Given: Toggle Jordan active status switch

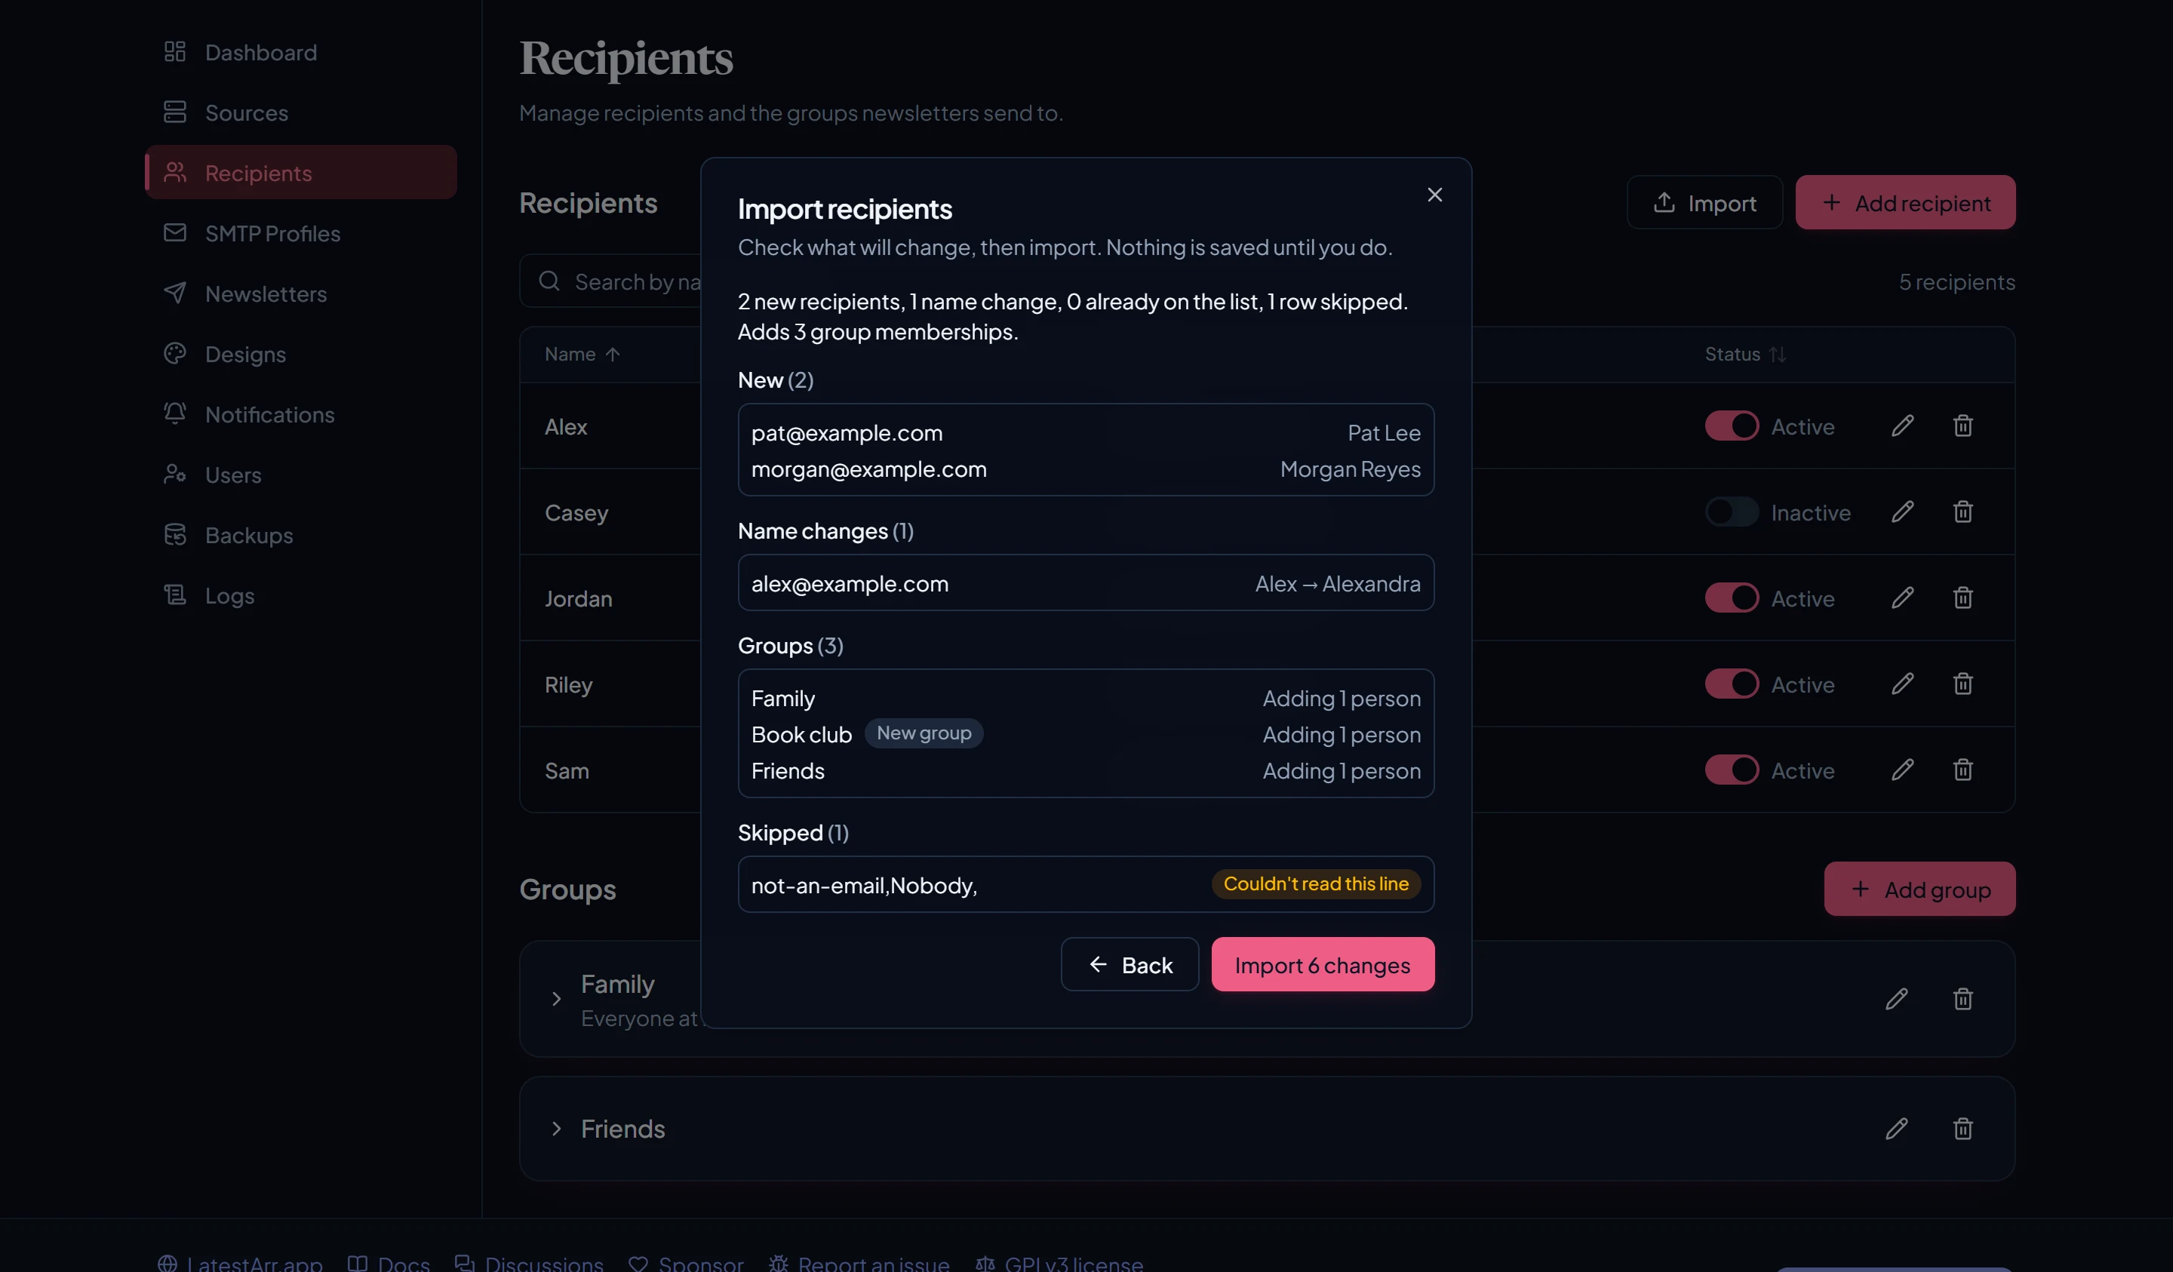Looking at the screenshot, I should (1732, 598).
